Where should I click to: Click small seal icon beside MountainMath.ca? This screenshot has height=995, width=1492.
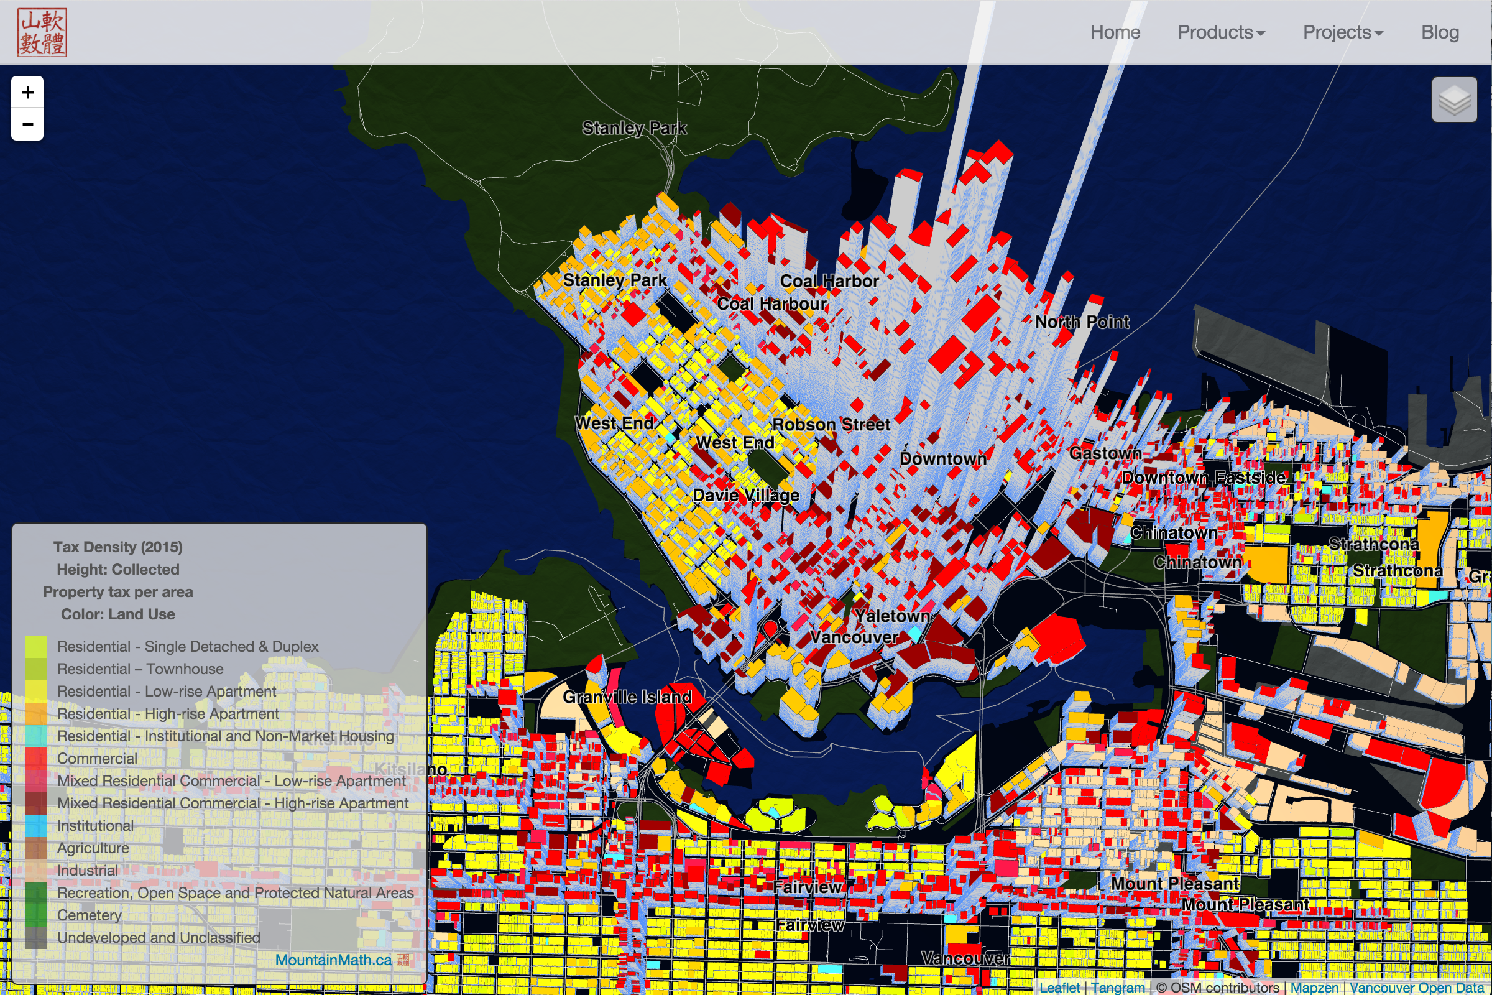tap(403, 960)
